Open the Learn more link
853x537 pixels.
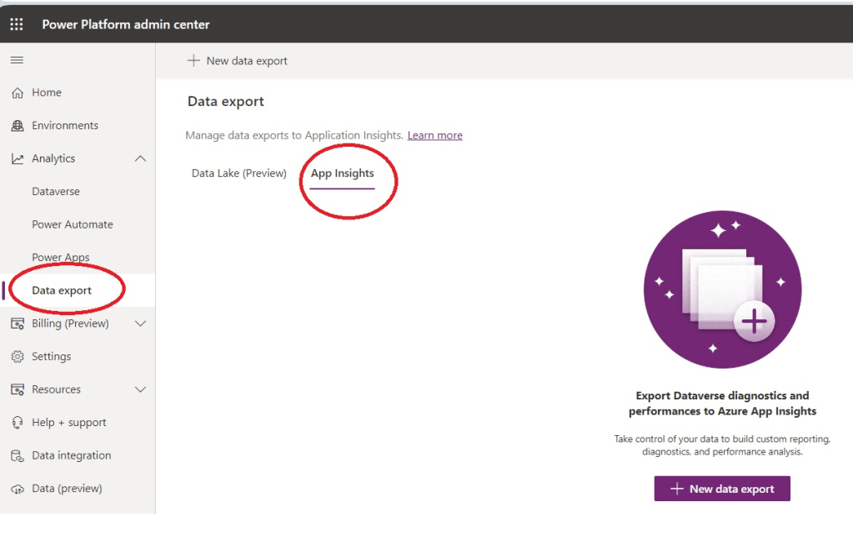[x=434, y=135]
